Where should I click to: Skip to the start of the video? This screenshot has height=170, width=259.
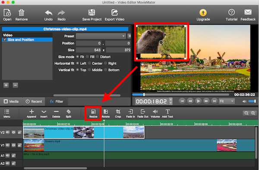pos(182,101)
